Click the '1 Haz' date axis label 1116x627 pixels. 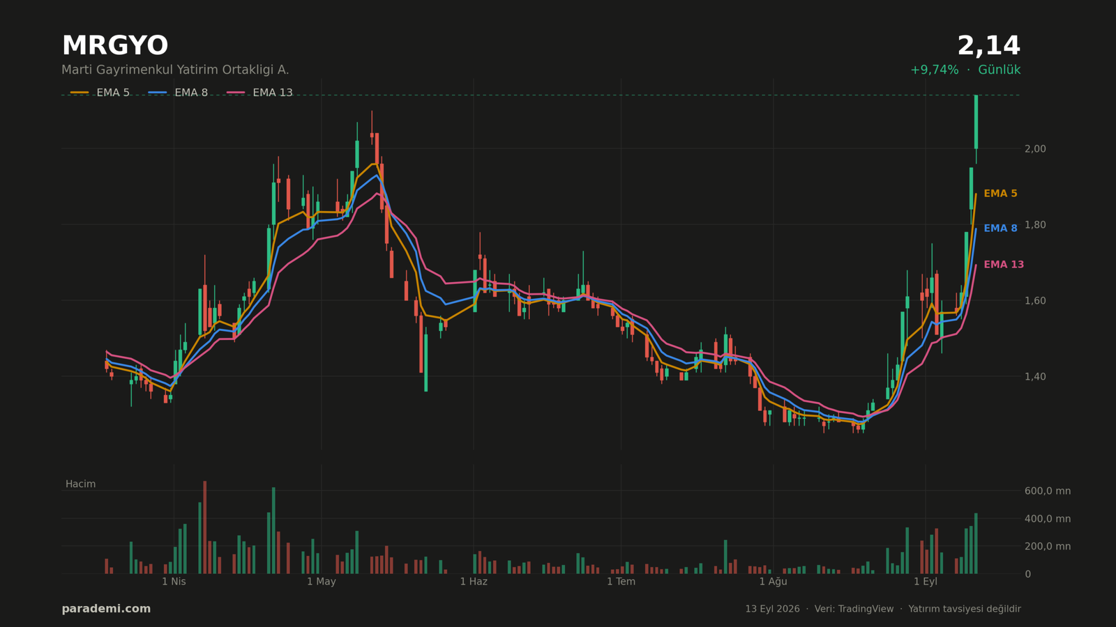[474, 582]
